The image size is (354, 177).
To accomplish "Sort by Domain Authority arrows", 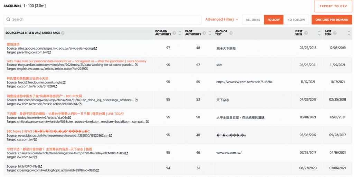I will [x=180, y=33].
